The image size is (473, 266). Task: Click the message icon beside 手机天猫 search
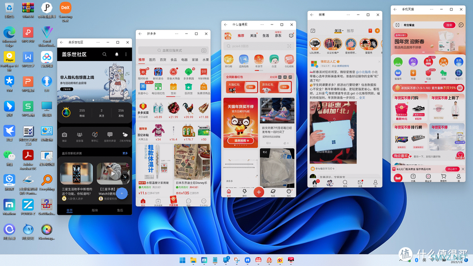461,25
